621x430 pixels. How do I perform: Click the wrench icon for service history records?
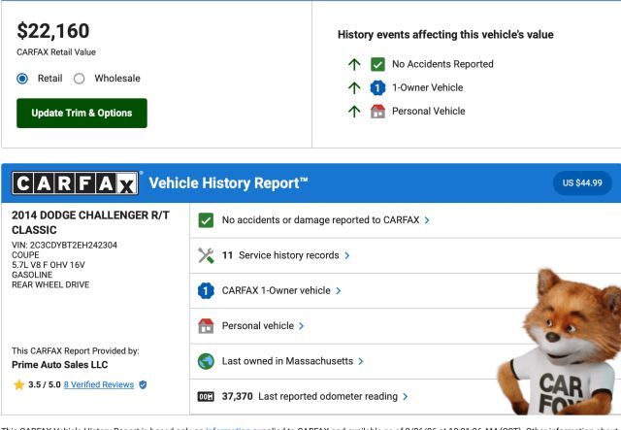(x=206, y=255)
